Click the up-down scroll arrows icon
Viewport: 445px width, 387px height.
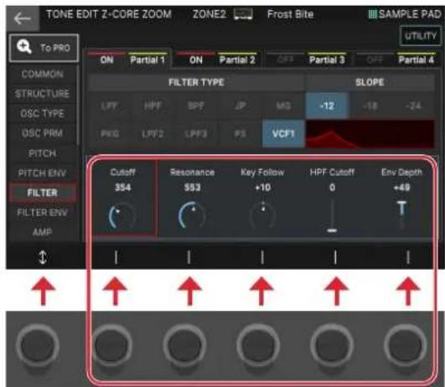pyautogui.click(x=43, y=257)
